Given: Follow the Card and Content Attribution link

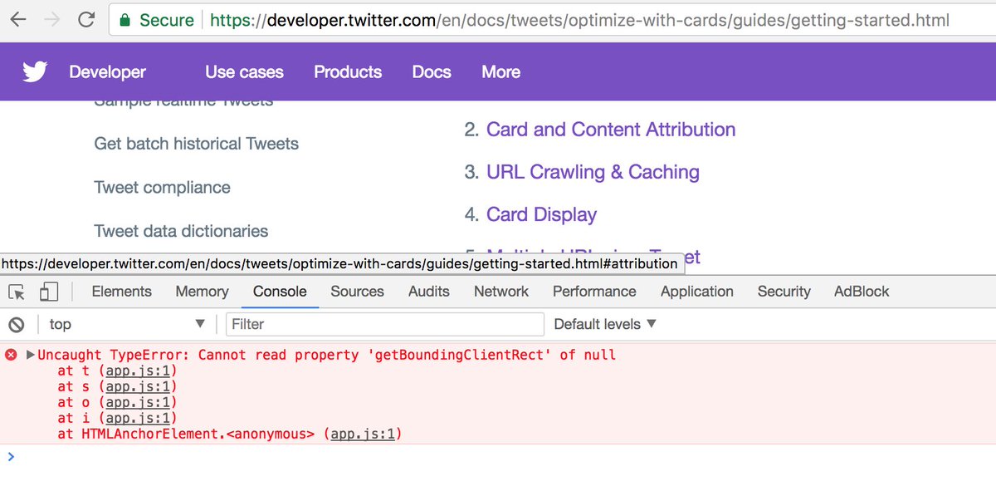Looking at the screenshot, I should coord(611,130).
